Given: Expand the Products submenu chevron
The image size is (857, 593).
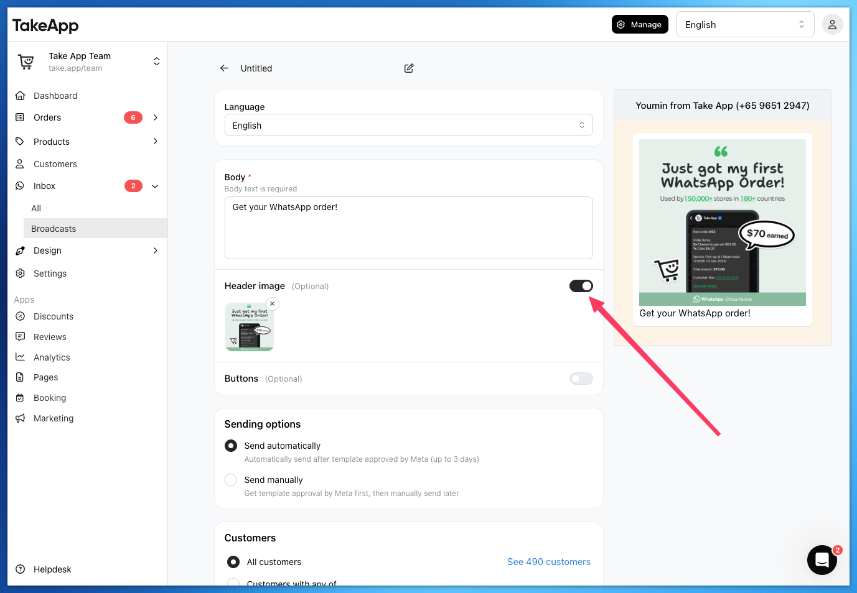Looking at the screenshot, I should (x=156, y=142).
